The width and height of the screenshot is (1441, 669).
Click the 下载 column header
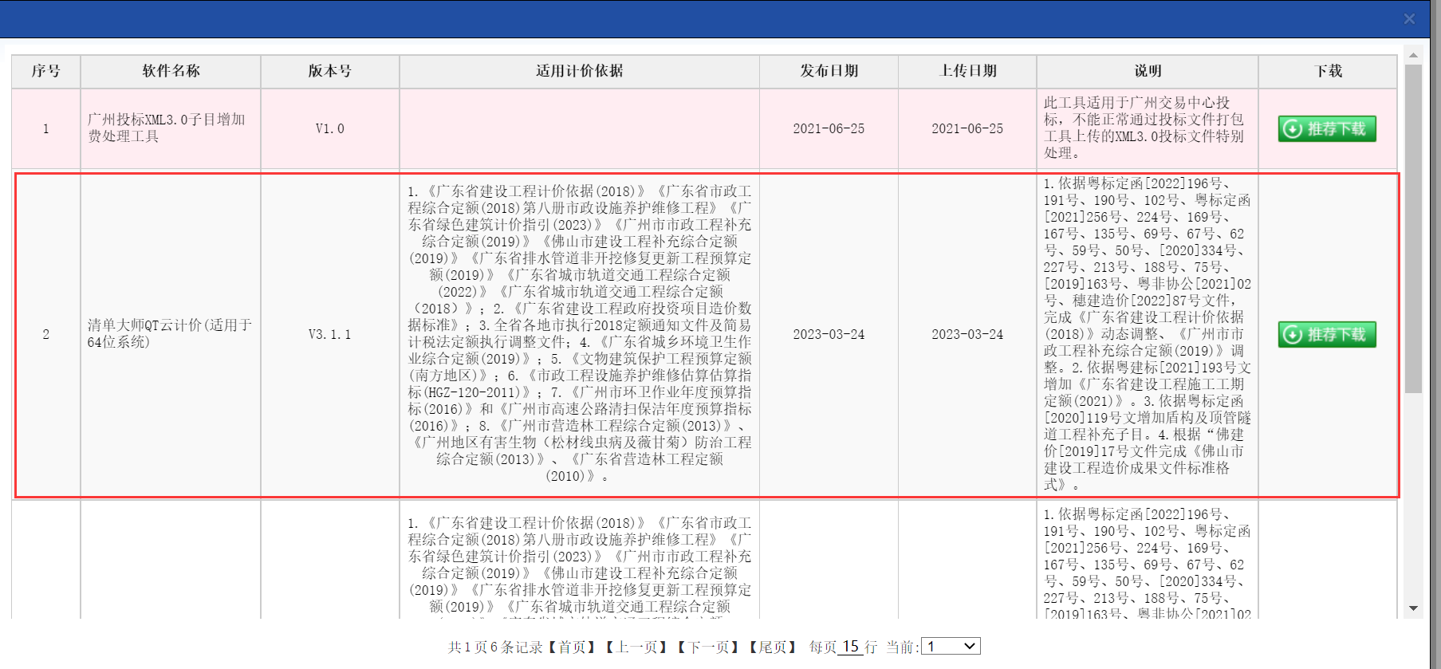pyautogui.click(x=1328, y=71)
